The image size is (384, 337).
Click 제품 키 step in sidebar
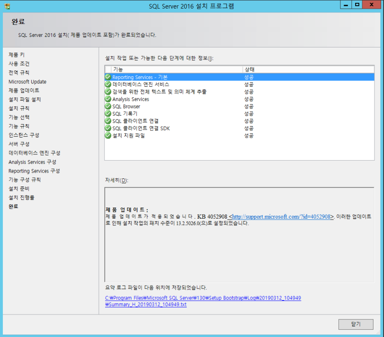(17, 55)
